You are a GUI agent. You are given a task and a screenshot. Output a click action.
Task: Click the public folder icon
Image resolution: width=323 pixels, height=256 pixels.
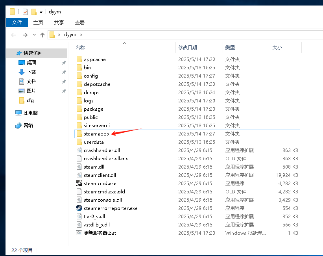pyautogui.click(x=79, y=117)
